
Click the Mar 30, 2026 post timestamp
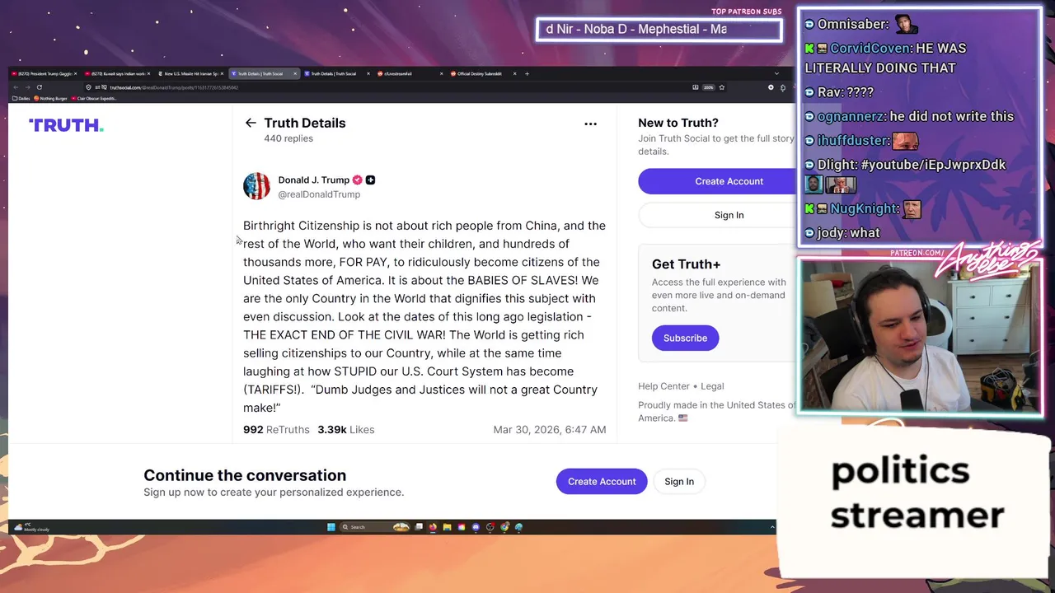click(x=549, y=429)
